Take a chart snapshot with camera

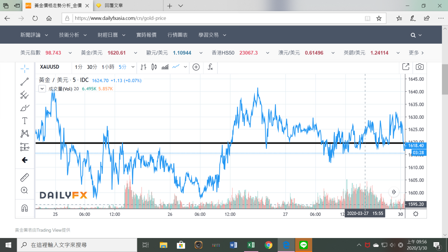click(419, 67)
